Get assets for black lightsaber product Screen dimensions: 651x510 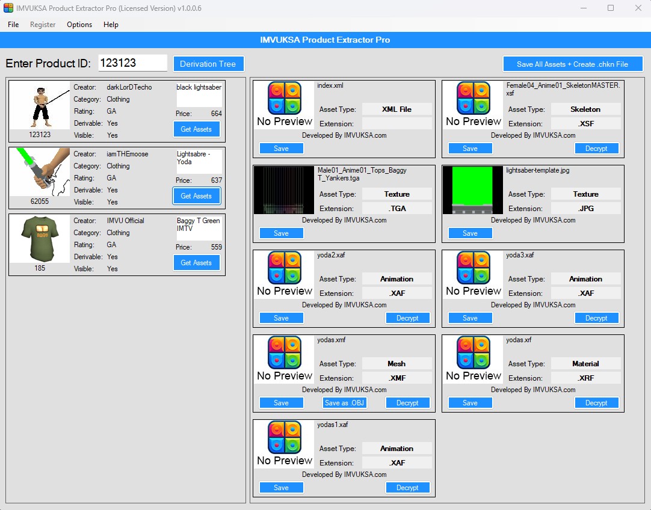click(196, 129)
